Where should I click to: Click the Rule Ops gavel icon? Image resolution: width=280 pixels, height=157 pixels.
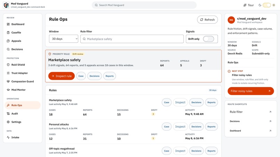(8, 105)
